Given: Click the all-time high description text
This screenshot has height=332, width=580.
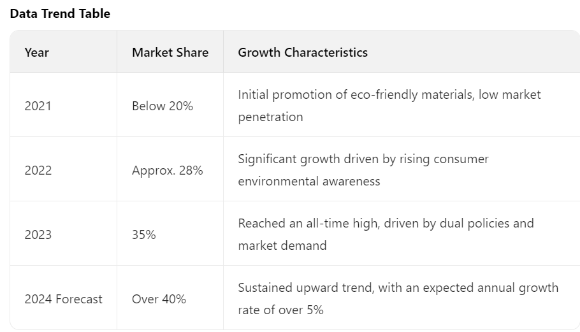Looking at the screenshot, I should click(x=386, y=235).
